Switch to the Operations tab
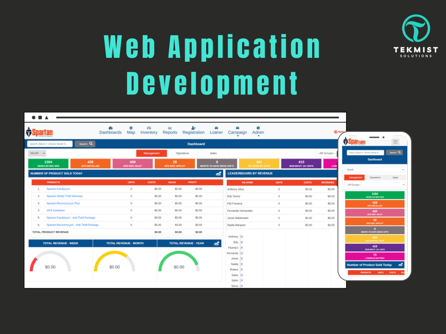This screenshot has height=334, width=446. coord(183,153)
